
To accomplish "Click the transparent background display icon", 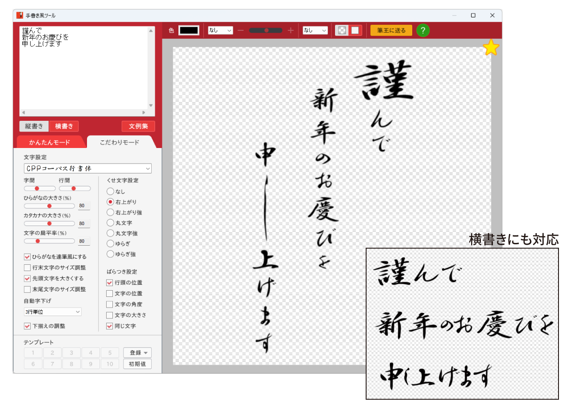I will tap(341, 30).
